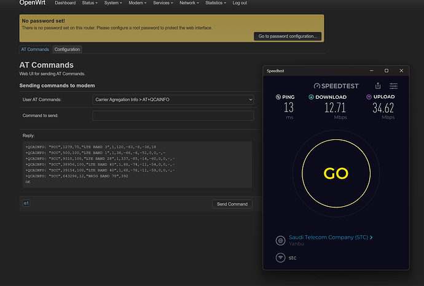Click the e1 badge button

(26, 203)
